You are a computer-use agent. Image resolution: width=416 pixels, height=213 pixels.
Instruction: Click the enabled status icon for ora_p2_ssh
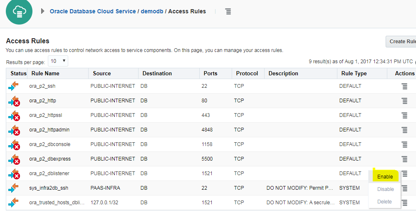coord(14,86)
